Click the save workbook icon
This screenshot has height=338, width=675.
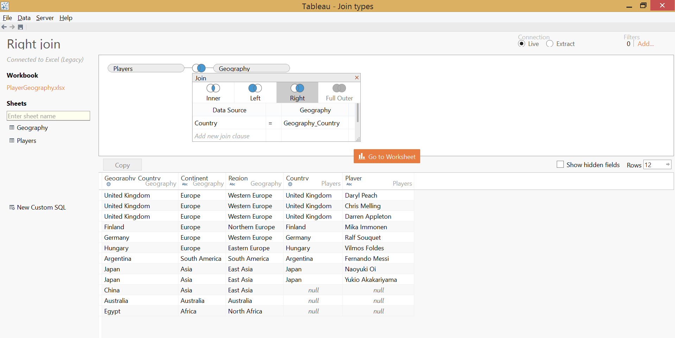point(20,27)
